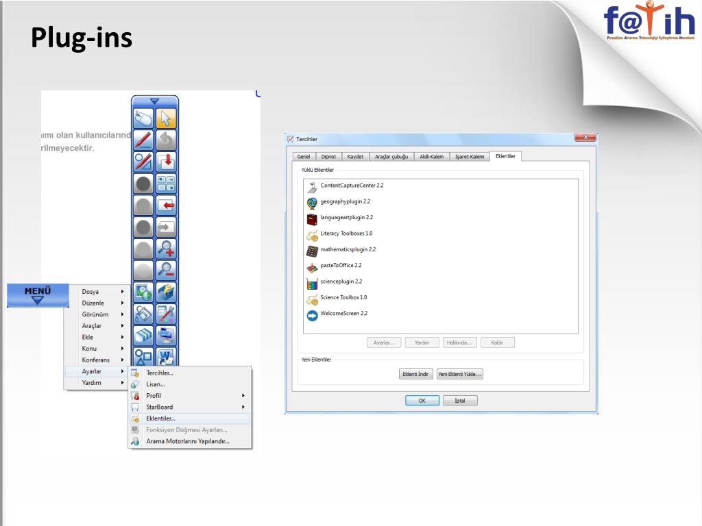
Task: Click the zoom in magnifier icon
Action: coord(166,249)
